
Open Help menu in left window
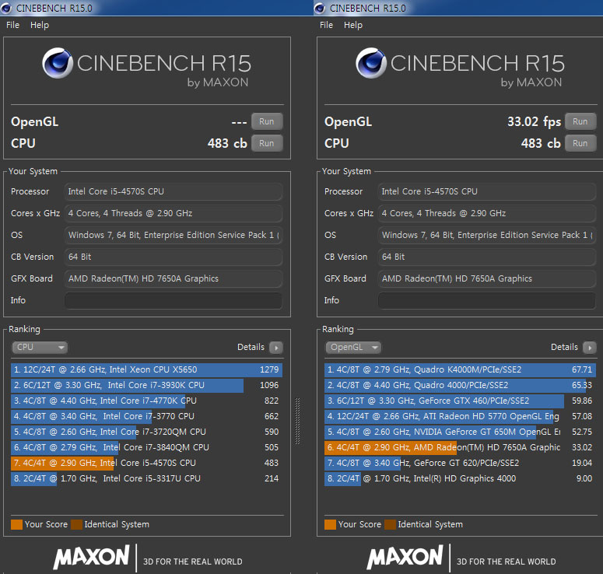point(40,25)
